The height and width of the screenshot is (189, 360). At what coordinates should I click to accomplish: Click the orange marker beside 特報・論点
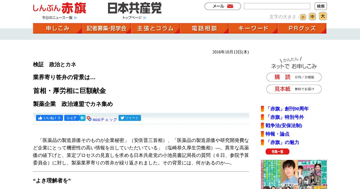(262, 134)
